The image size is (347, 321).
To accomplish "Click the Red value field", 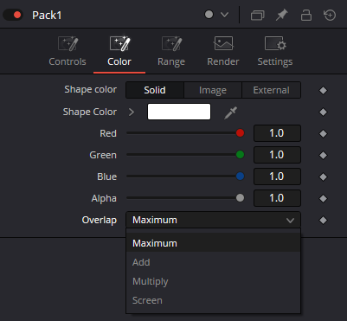I will tap(277, 133).
